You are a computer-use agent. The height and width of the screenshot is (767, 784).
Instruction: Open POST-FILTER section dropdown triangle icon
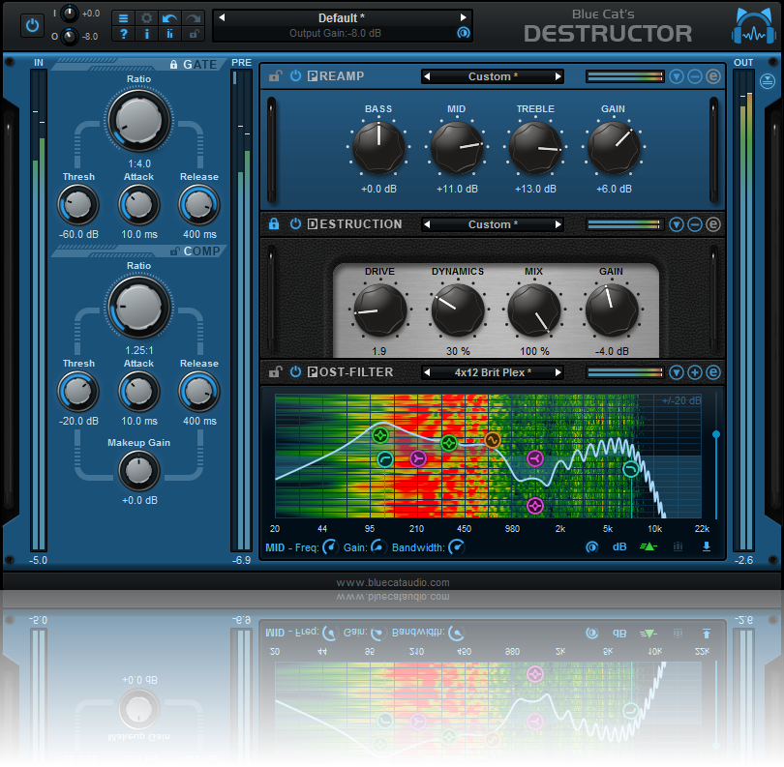click(x=677, y=372)
